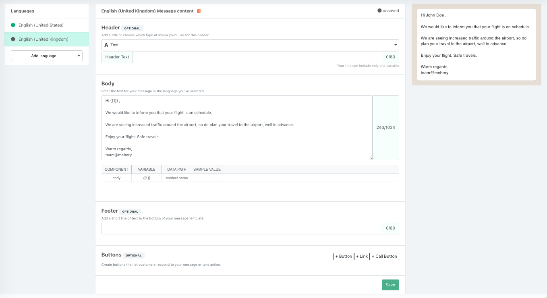The image size is (547, 298).
Task: Click the green status dot beside English (United States)
Action: [x=13, y=25]
